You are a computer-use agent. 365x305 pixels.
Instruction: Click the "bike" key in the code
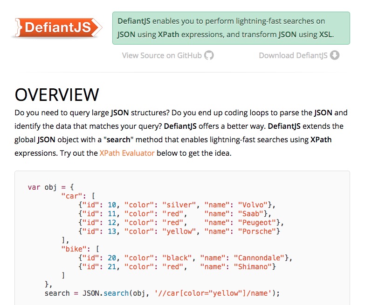point(74,249)
